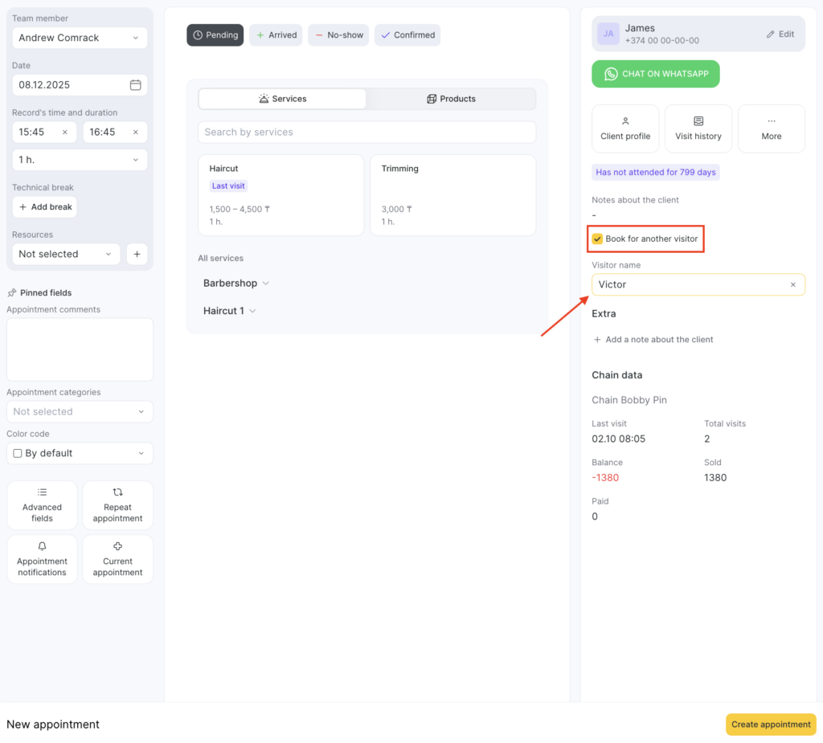This screenshot has height=743, width=823.
Task: Open the 1 h. duration dropdown
Action: (79, 160)
